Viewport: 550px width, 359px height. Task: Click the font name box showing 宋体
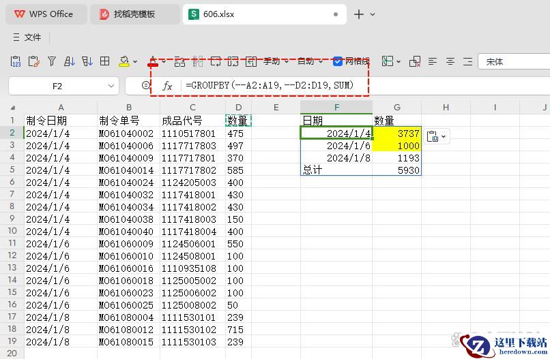pos(514,61)
